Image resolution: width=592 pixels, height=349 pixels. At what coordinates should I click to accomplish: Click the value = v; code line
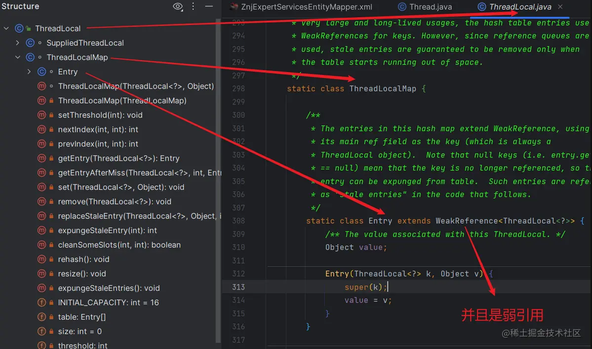click(368, 300)
